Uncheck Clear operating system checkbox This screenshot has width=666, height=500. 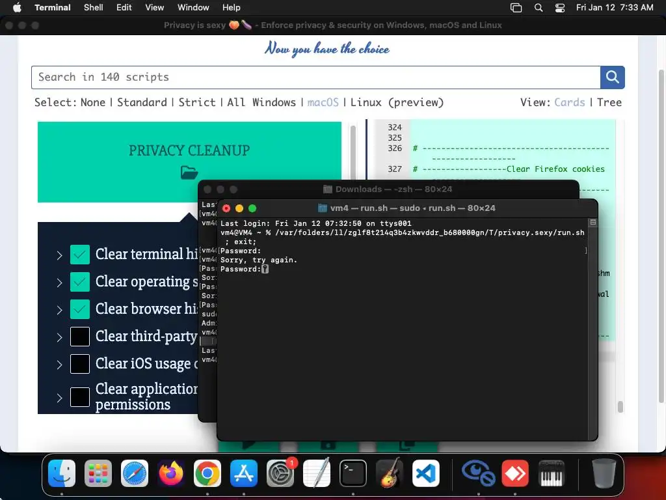click(x=80, y=282)
